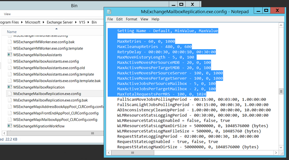Maximize the Notepad window
289x160 pixels.
266,10
